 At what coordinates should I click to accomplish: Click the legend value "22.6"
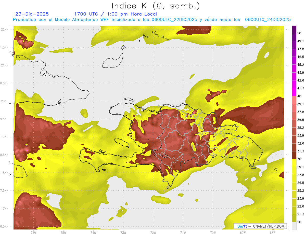[x=301, y=206]
